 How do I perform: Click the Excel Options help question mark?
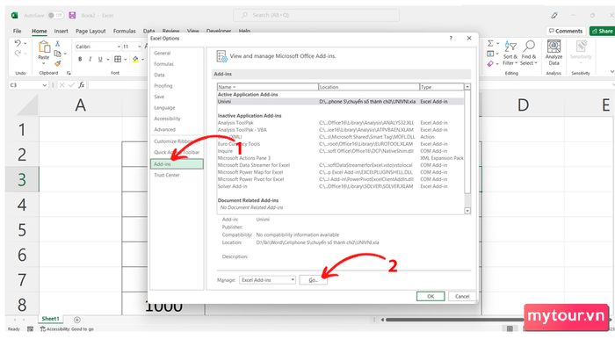coord(451,38)
